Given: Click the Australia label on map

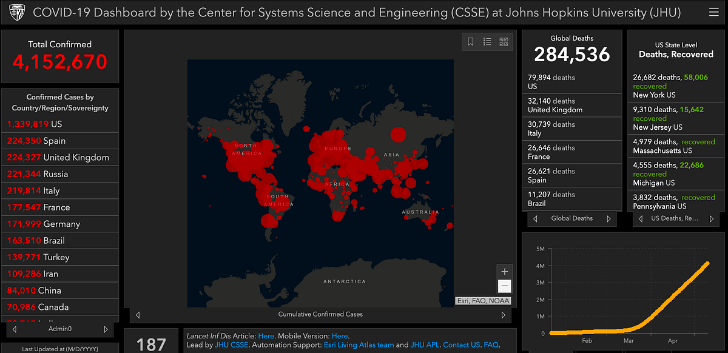Looking at the screenshot, I should [x=420, y=212].
